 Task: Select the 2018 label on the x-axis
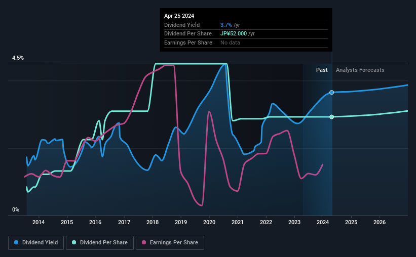pyautogui.click(x=153, y=222)
